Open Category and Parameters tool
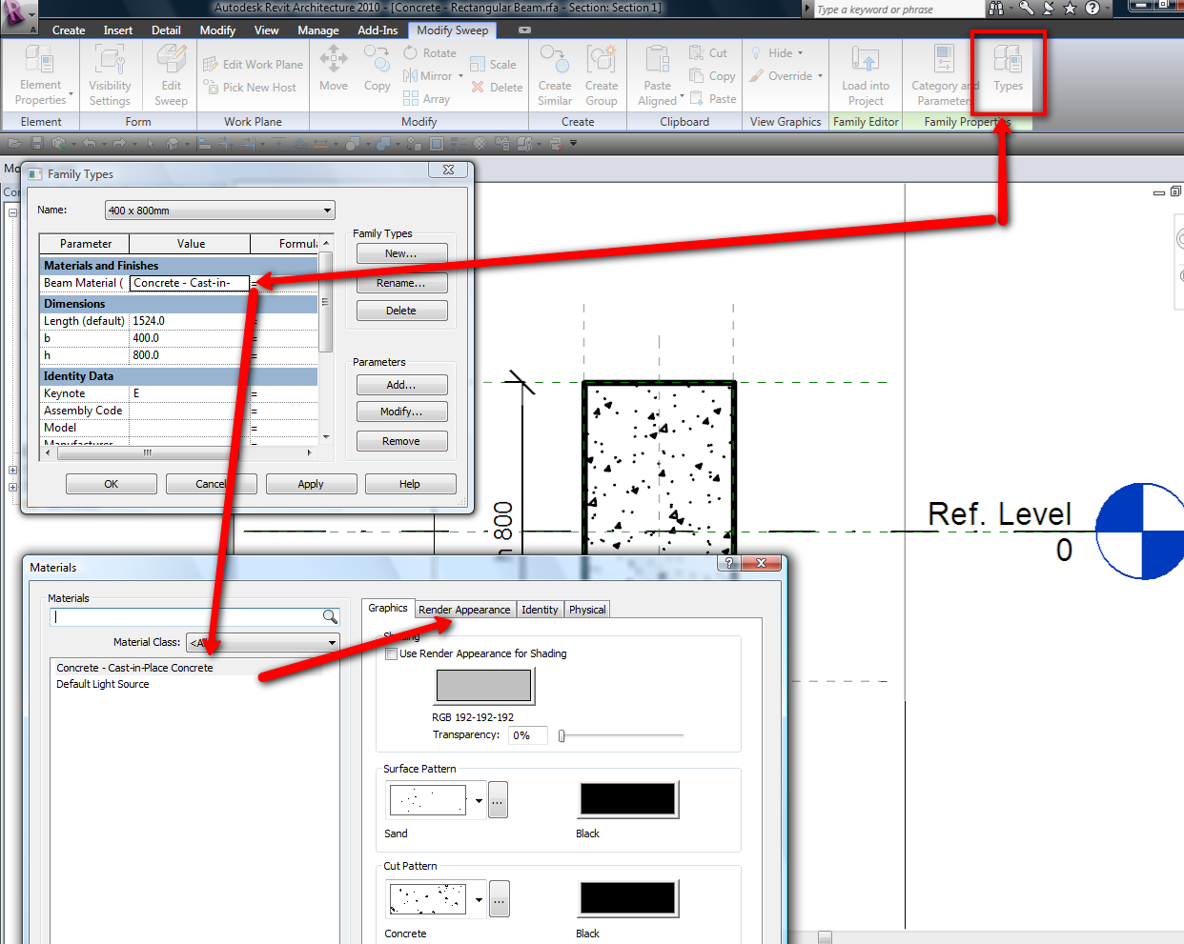 [945, 76]
